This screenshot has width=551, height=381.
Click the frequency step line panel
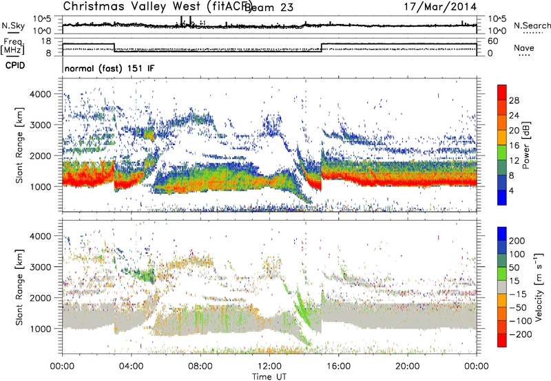tap(269, 47)
